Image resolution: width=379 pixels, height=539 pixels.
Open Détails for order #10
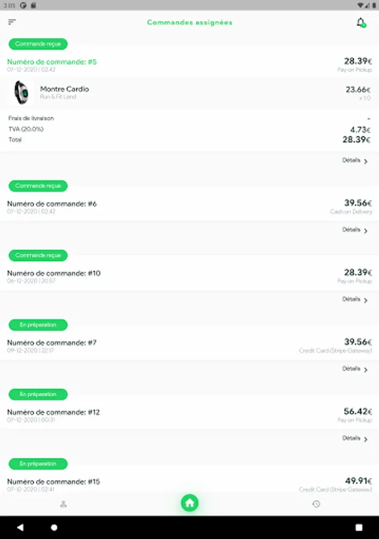355,299
